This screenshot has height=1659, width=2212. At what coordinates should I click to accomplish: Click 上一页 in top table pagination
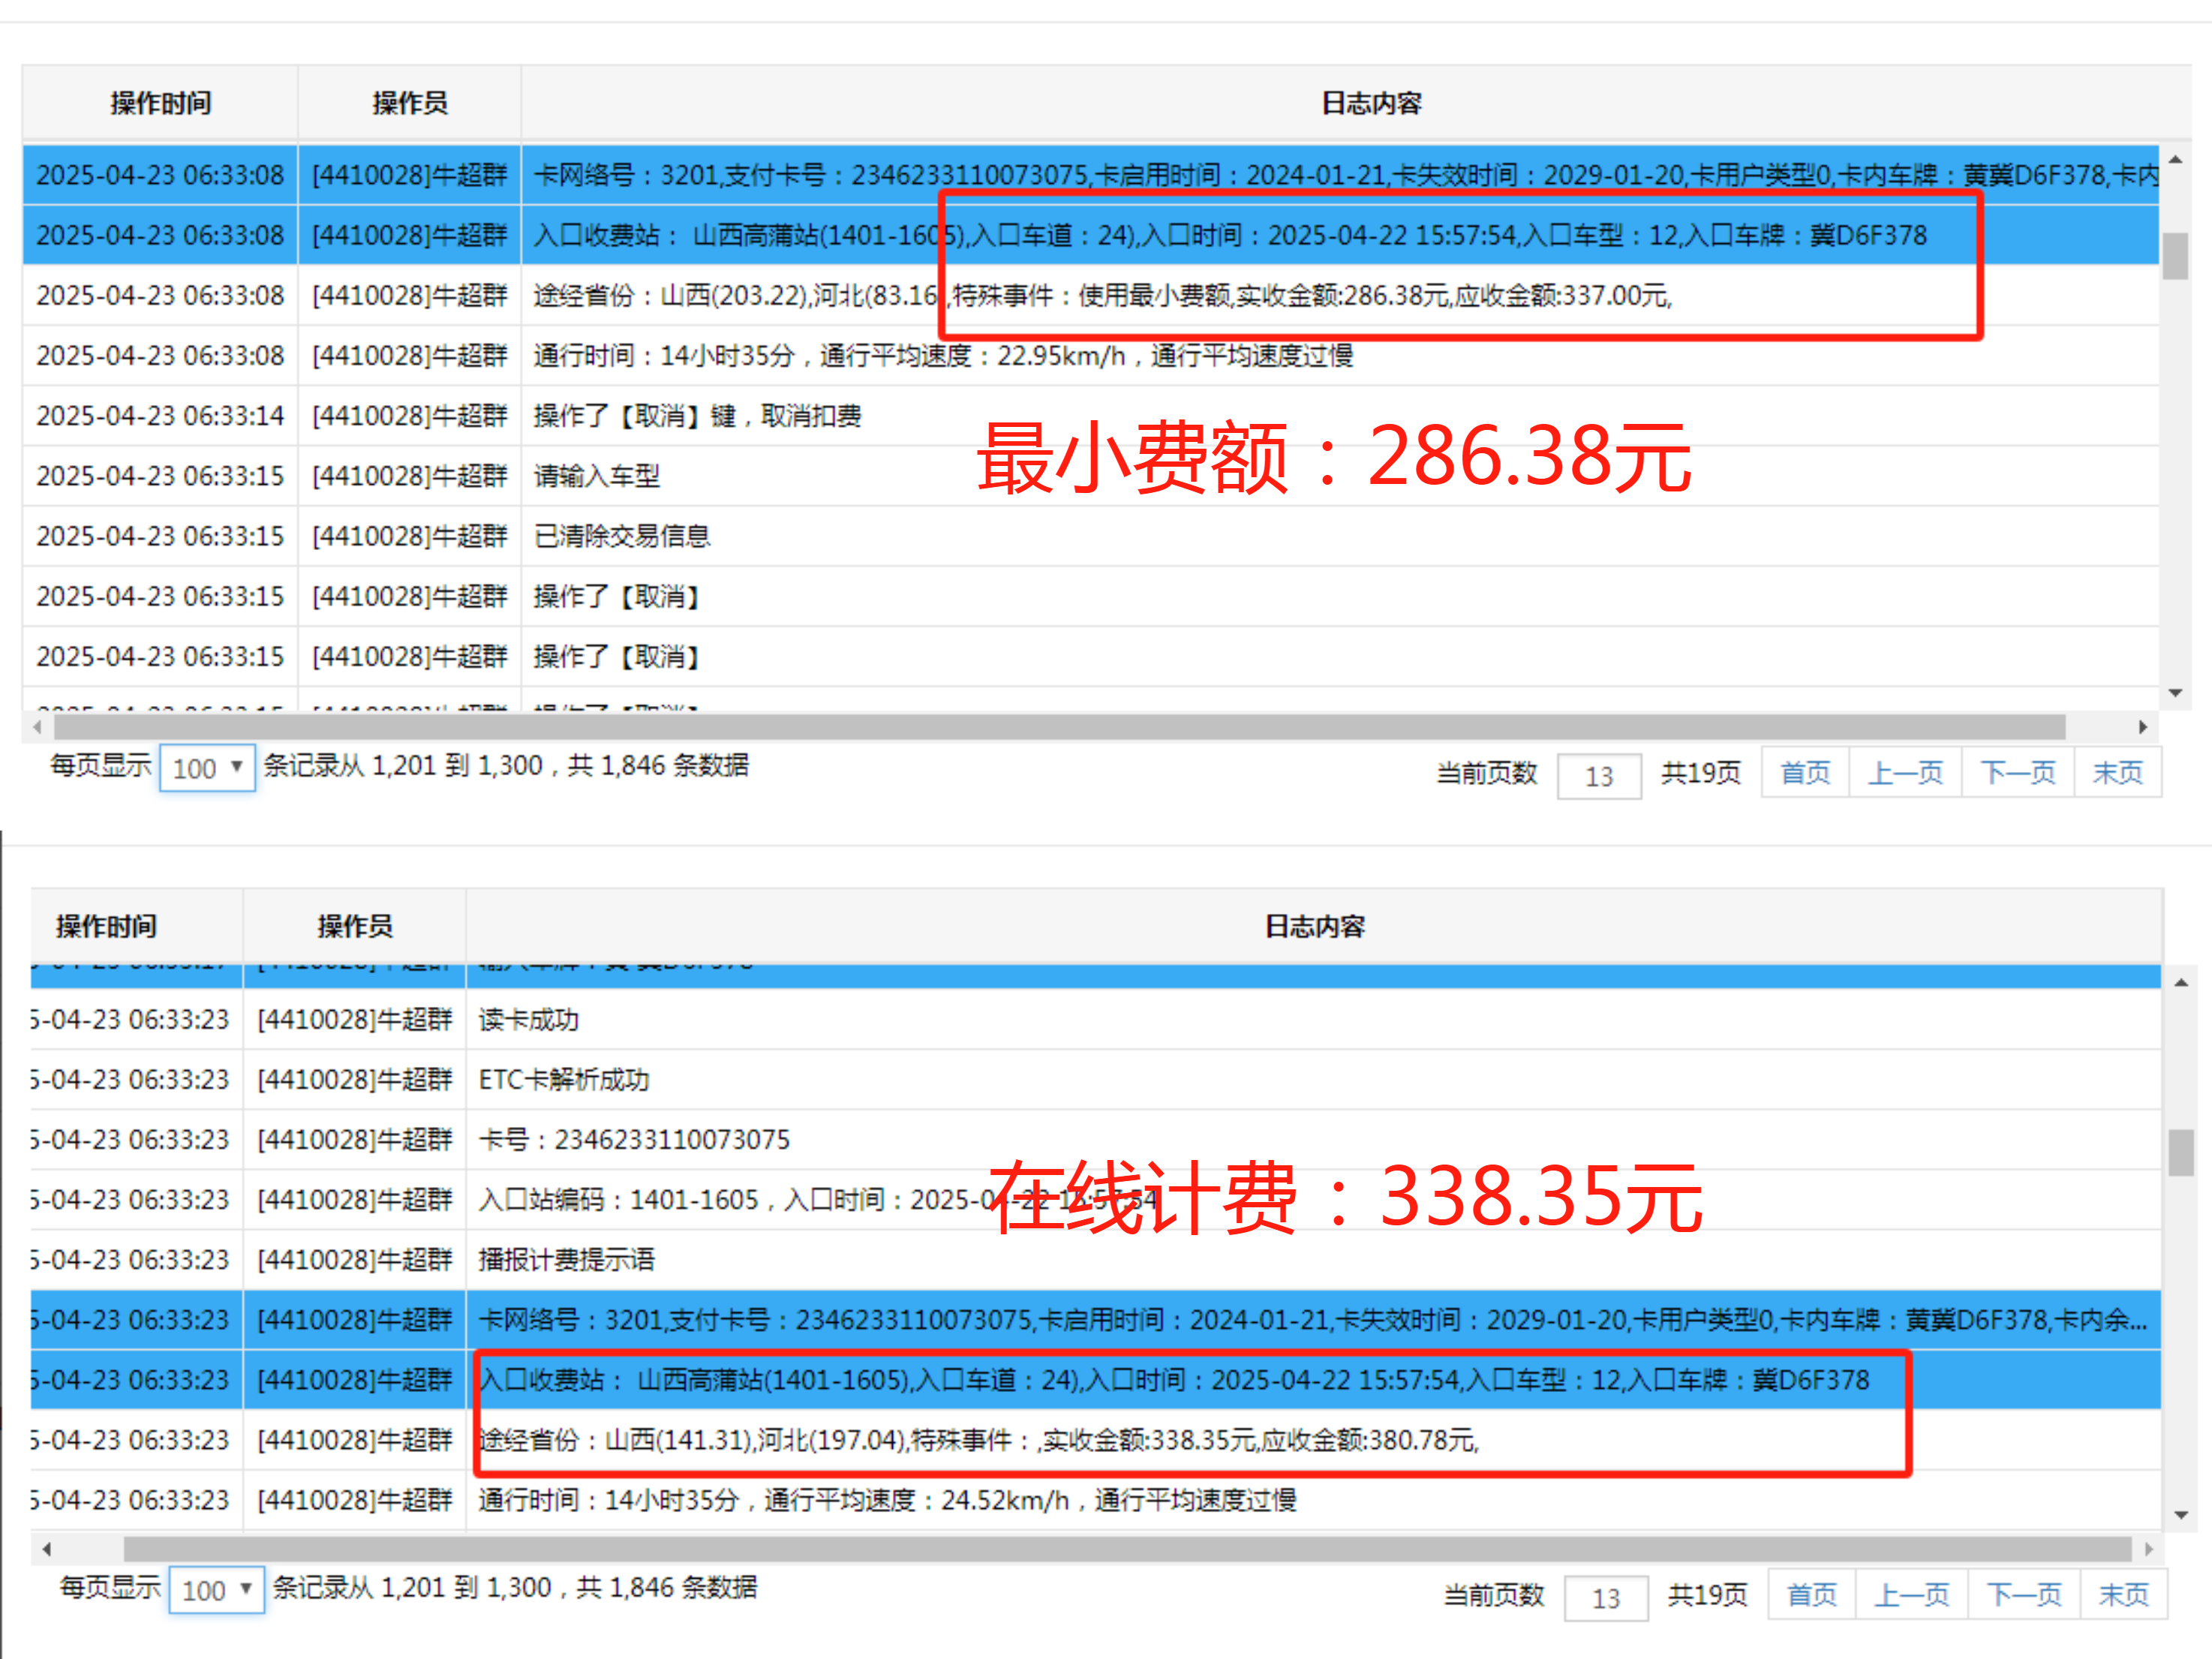(1905, 773)
